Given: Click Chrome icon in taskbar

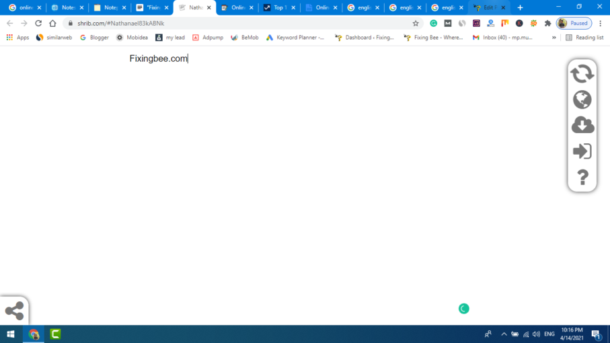Looking at the screenshot, I should point(34,334).
